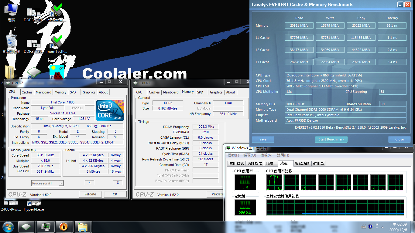Open SPD tab in CPU-Z memory window
Image resolution: width=415 pixels, height=233 pixels.
200,92
